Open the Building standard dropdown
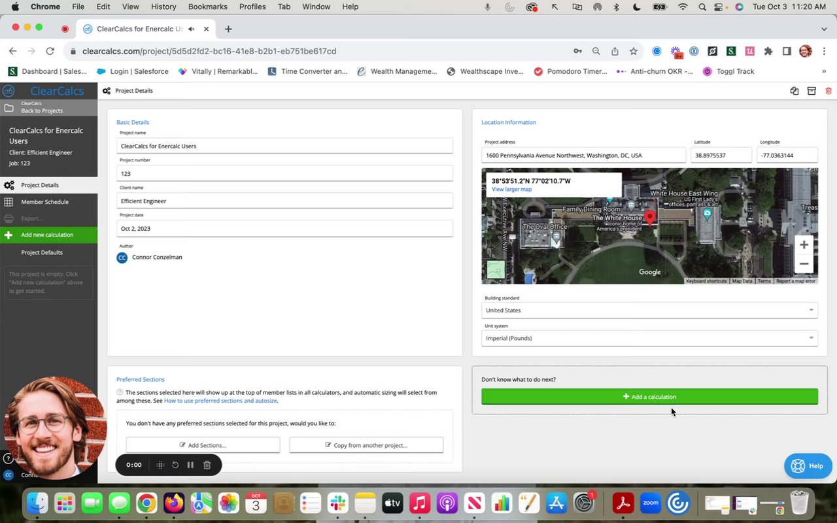The height and width of the screenshot is (523, 837). 649,310
